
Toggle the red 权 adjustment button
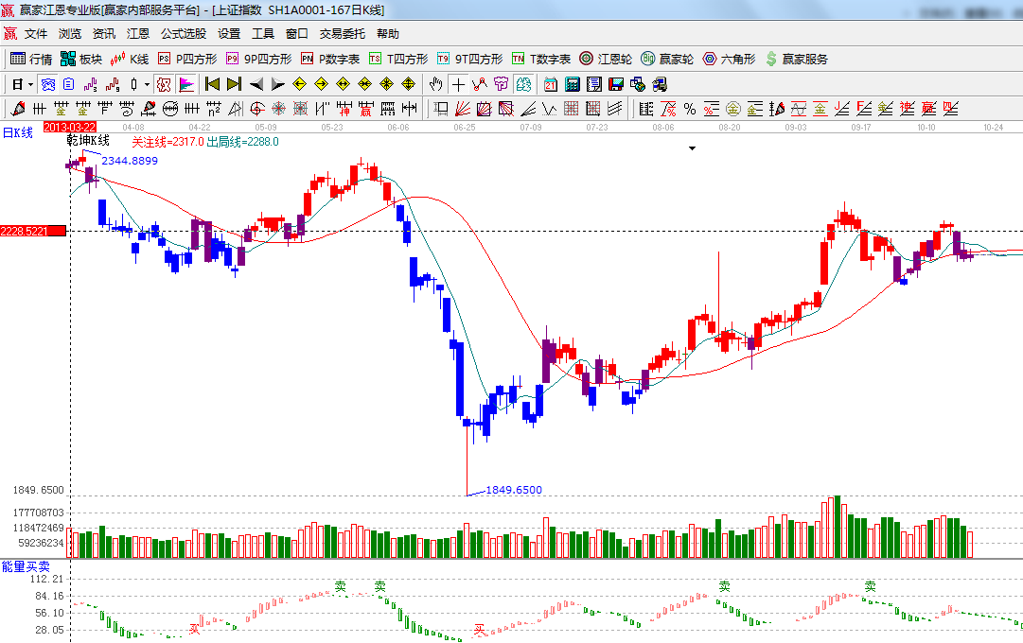click(x=164, y=84)
